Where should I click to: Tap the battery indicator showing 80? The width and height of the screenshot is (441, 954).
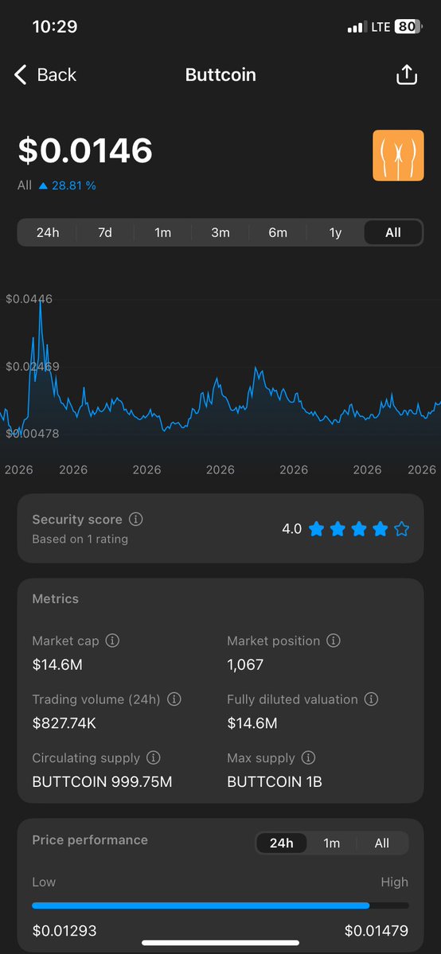tap(408, 27)
